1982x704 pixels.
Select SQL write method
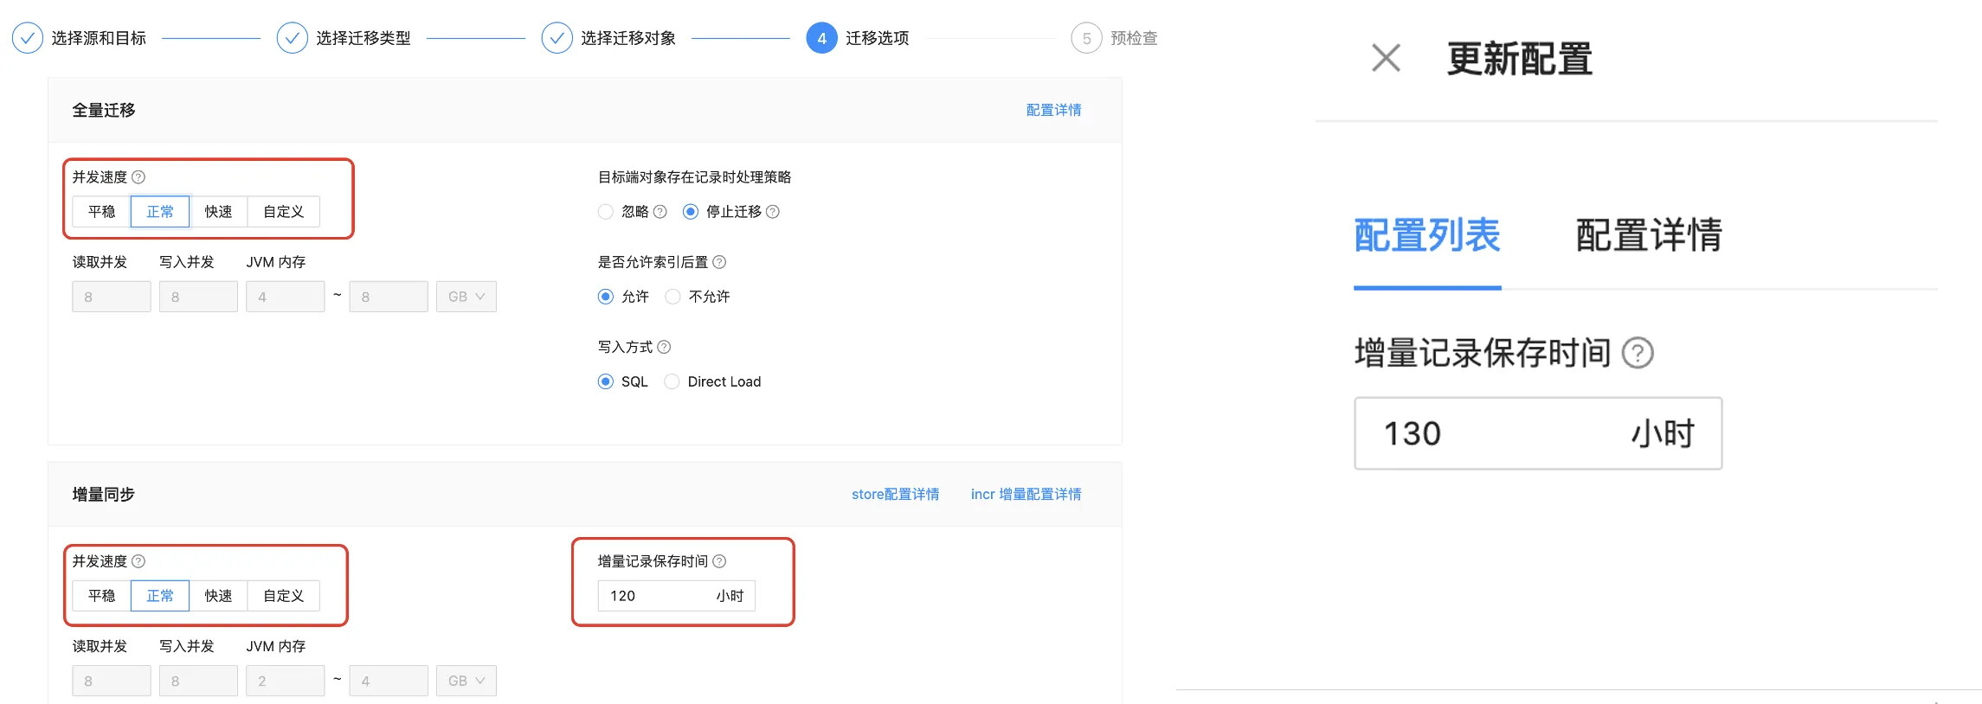click(606, 381)
